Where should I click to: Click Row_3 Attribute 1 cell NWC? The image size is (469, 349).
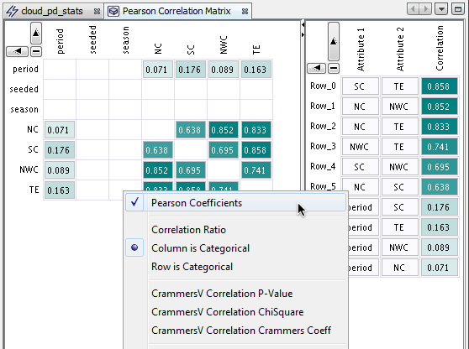pos(361,147)
